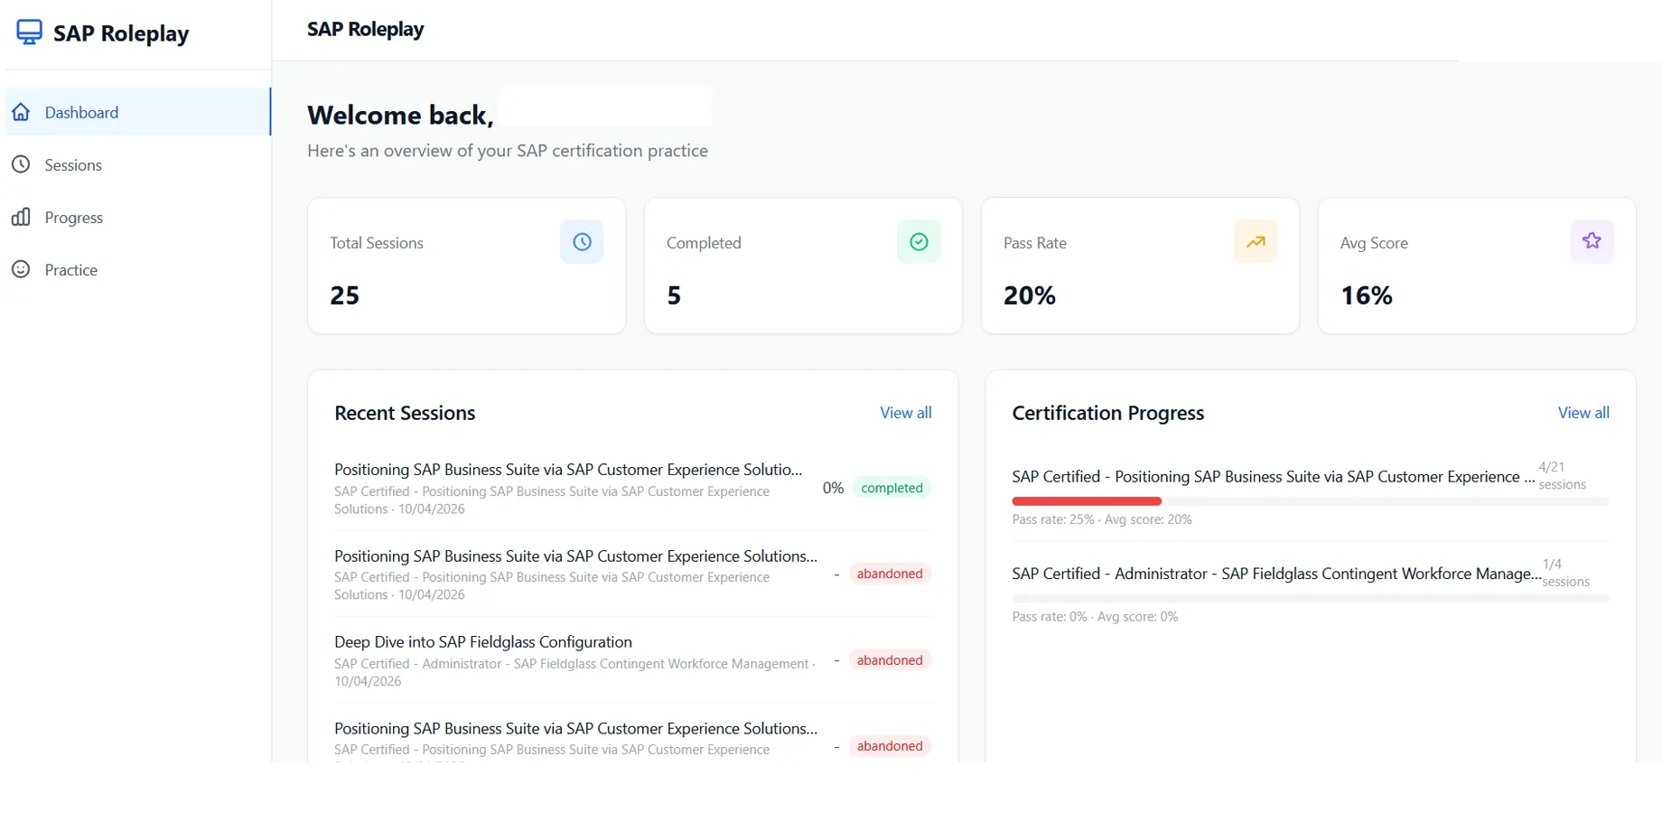Click View all in Certification Progress
This screenshot has height=822, width=1662.
pos(1583,413)
